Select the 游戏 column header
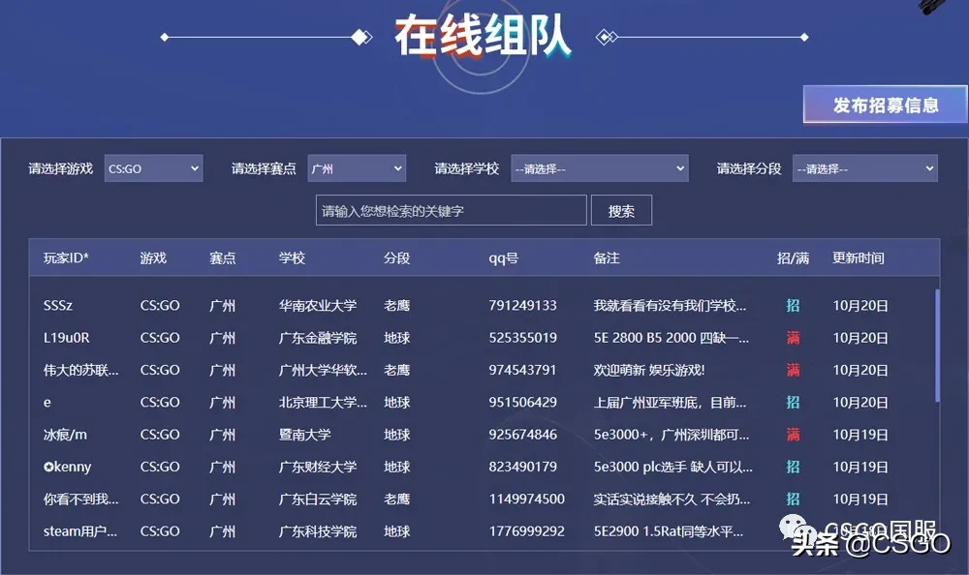This screenshot has width=969, height=575. click(153, 258)
